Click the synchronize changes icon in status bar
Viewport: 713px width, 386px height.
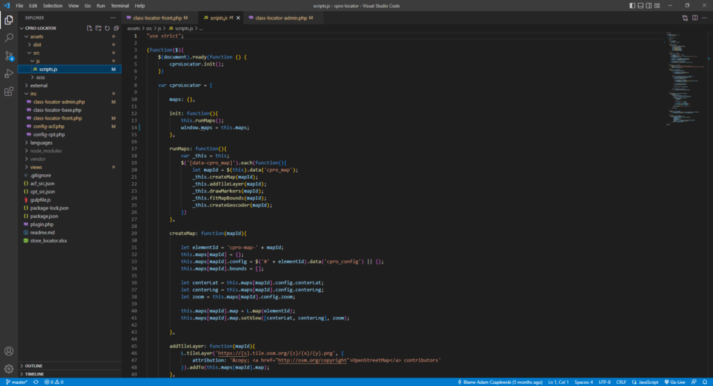click(x=36, y=382)
